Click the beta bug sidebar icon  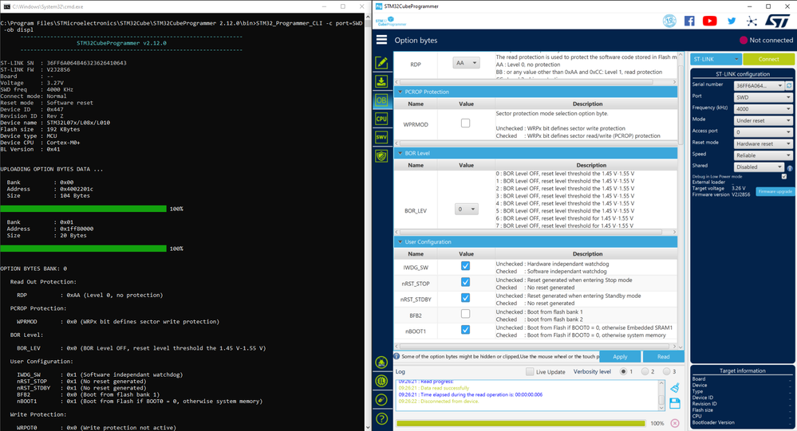(x=381, y=362)
